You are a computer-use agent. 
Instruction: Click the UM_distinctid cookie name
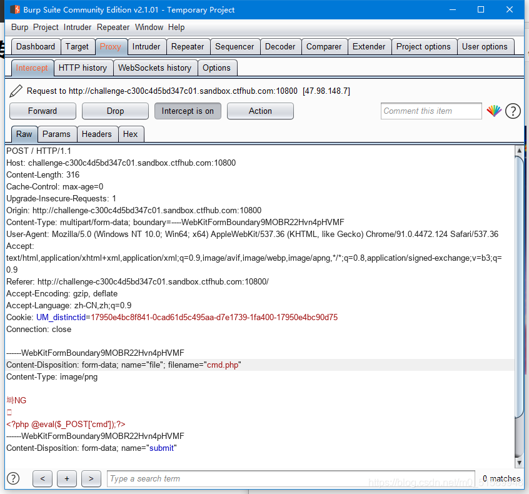pyautogui.click(x=61, y=317)
